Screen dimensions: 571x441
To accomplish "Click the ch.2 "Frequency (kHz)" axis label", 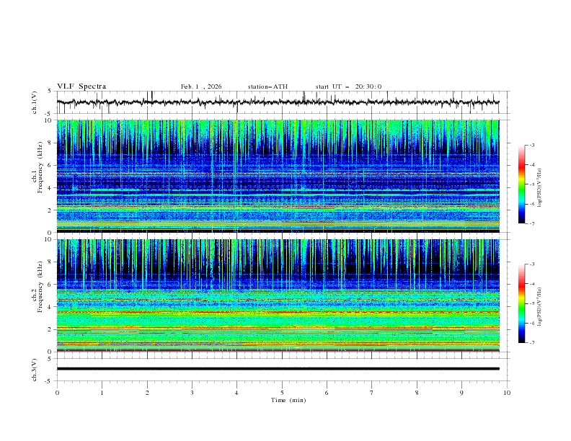I will (40, 286).
